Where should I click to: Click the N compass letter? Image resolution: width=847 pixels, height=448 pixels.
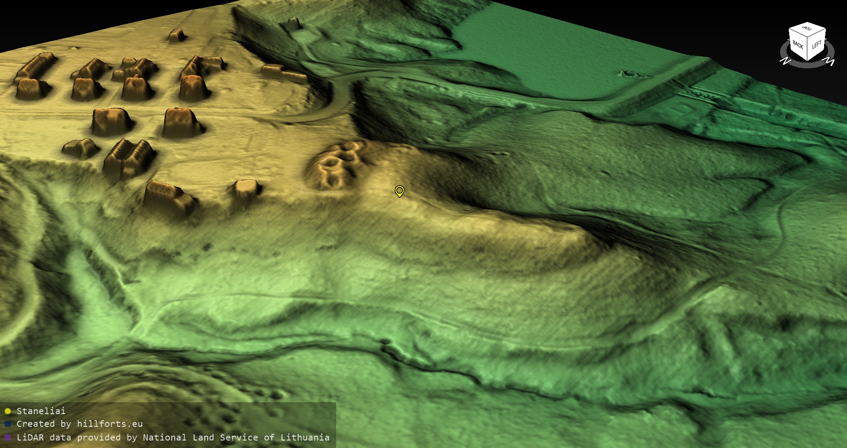click(785, 61)
